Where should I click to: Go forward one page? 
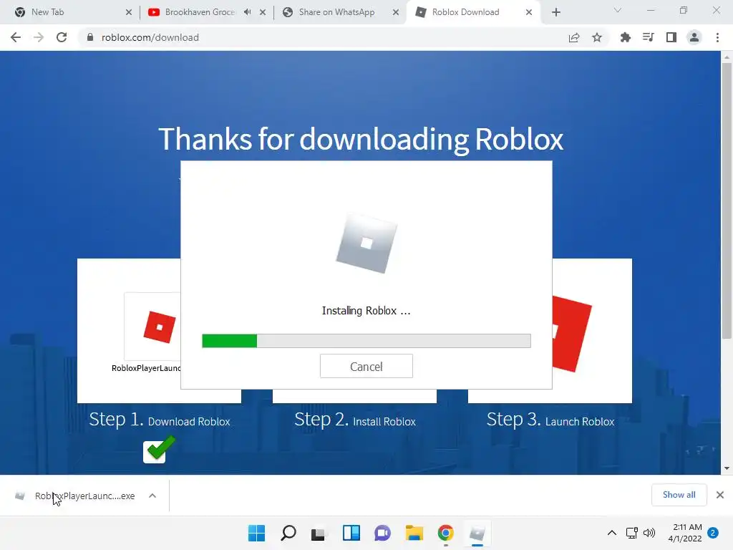click(39, 37)
